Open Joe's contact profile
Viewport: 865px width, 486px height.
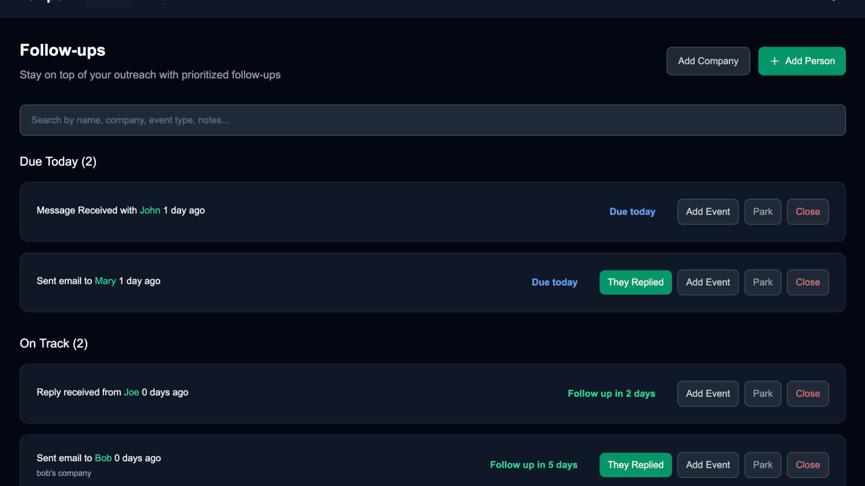tap(131, 392)
